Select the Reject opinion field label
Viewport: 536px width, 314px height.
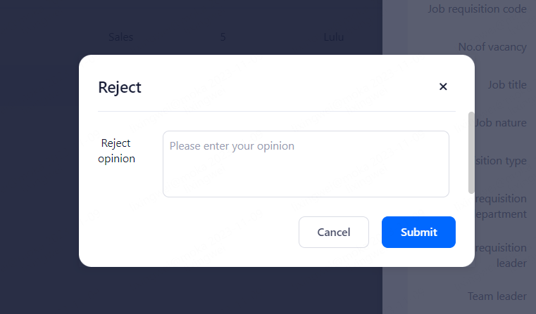coord(116,151)
